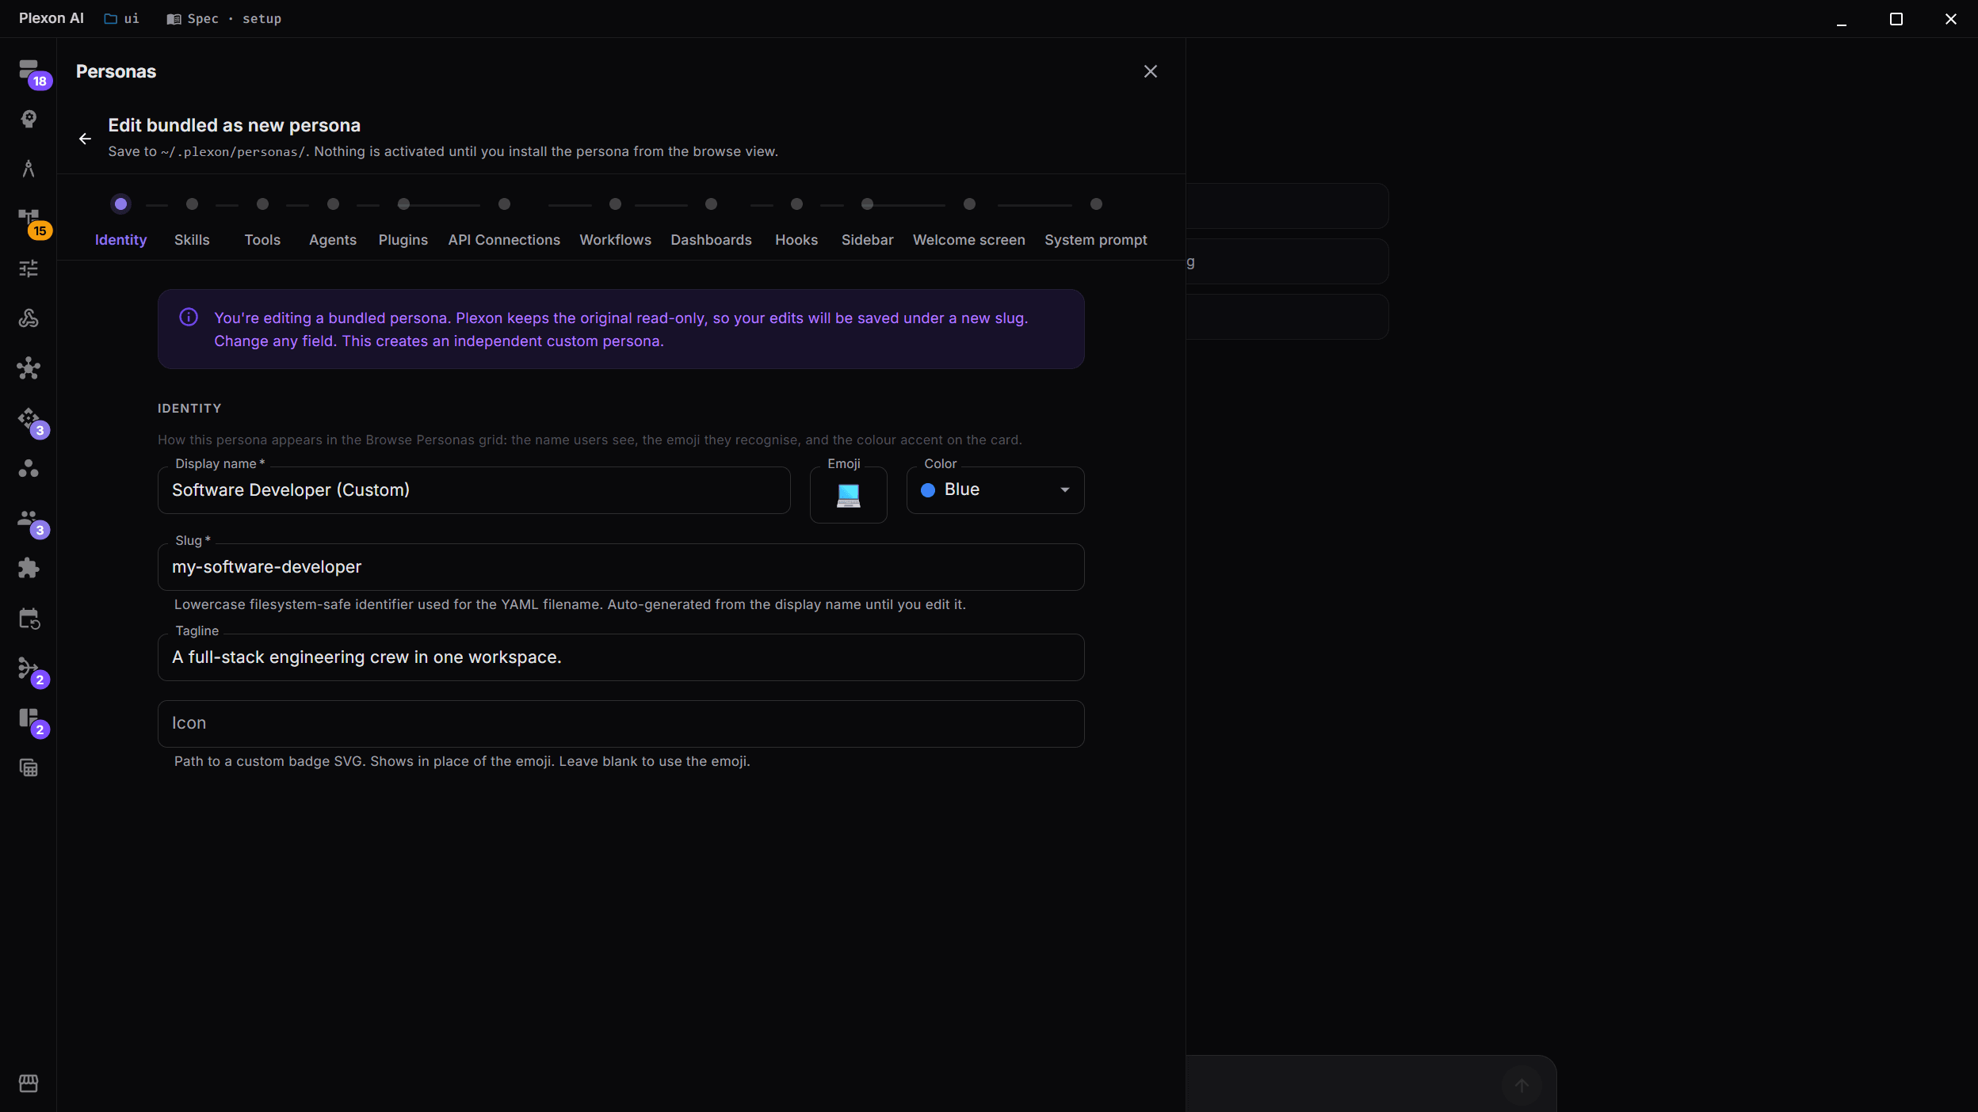
Task: Click the Display name input field
Action: (x=474, y=490)
